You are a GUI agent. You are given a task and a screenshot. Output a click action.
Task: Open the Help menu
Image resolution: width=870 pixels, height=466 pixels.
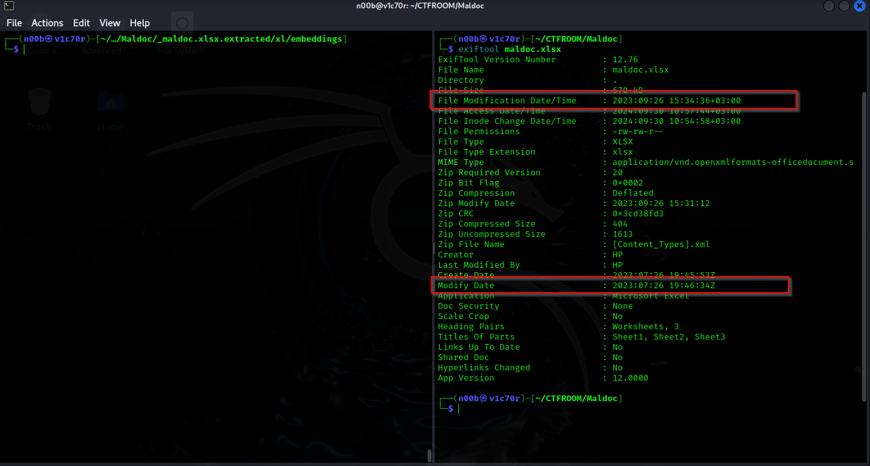[139, 23]
